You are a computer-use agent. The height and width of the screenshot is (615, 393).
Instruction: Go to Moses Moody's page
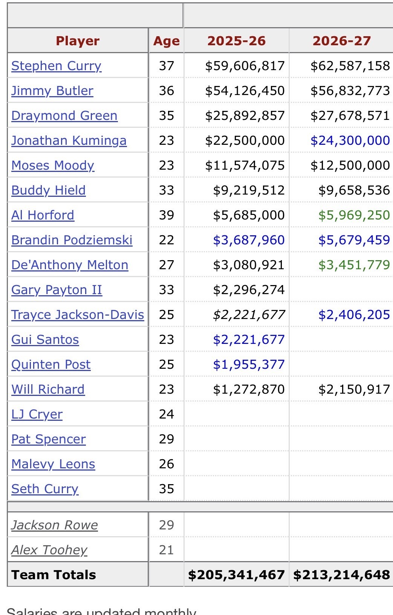(53, 165)
